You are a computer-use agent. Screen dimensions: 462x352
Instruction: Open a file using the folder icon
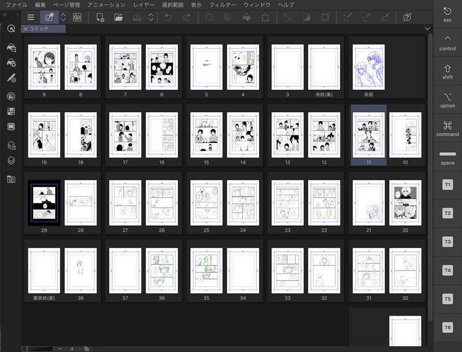[x=119, y=17]
